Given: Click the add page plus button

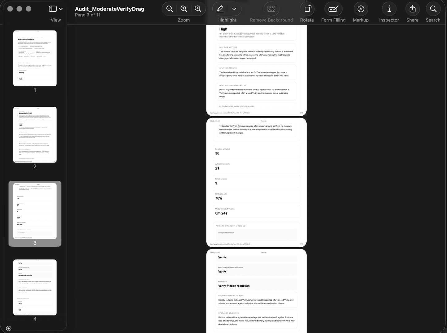Looking at the screenshot, I should (x=9, y=328).
